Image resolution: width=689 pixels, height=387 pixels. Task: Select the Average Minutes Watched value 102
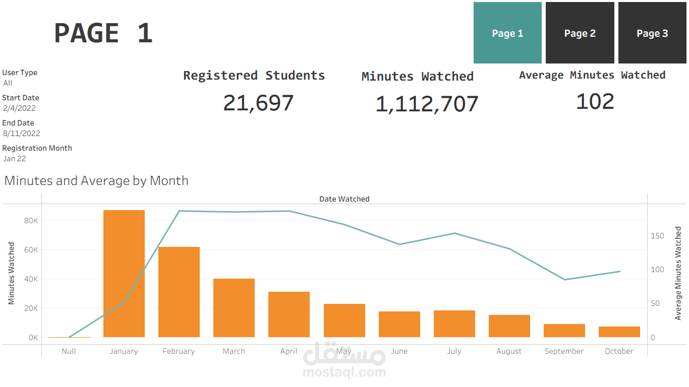595,101
